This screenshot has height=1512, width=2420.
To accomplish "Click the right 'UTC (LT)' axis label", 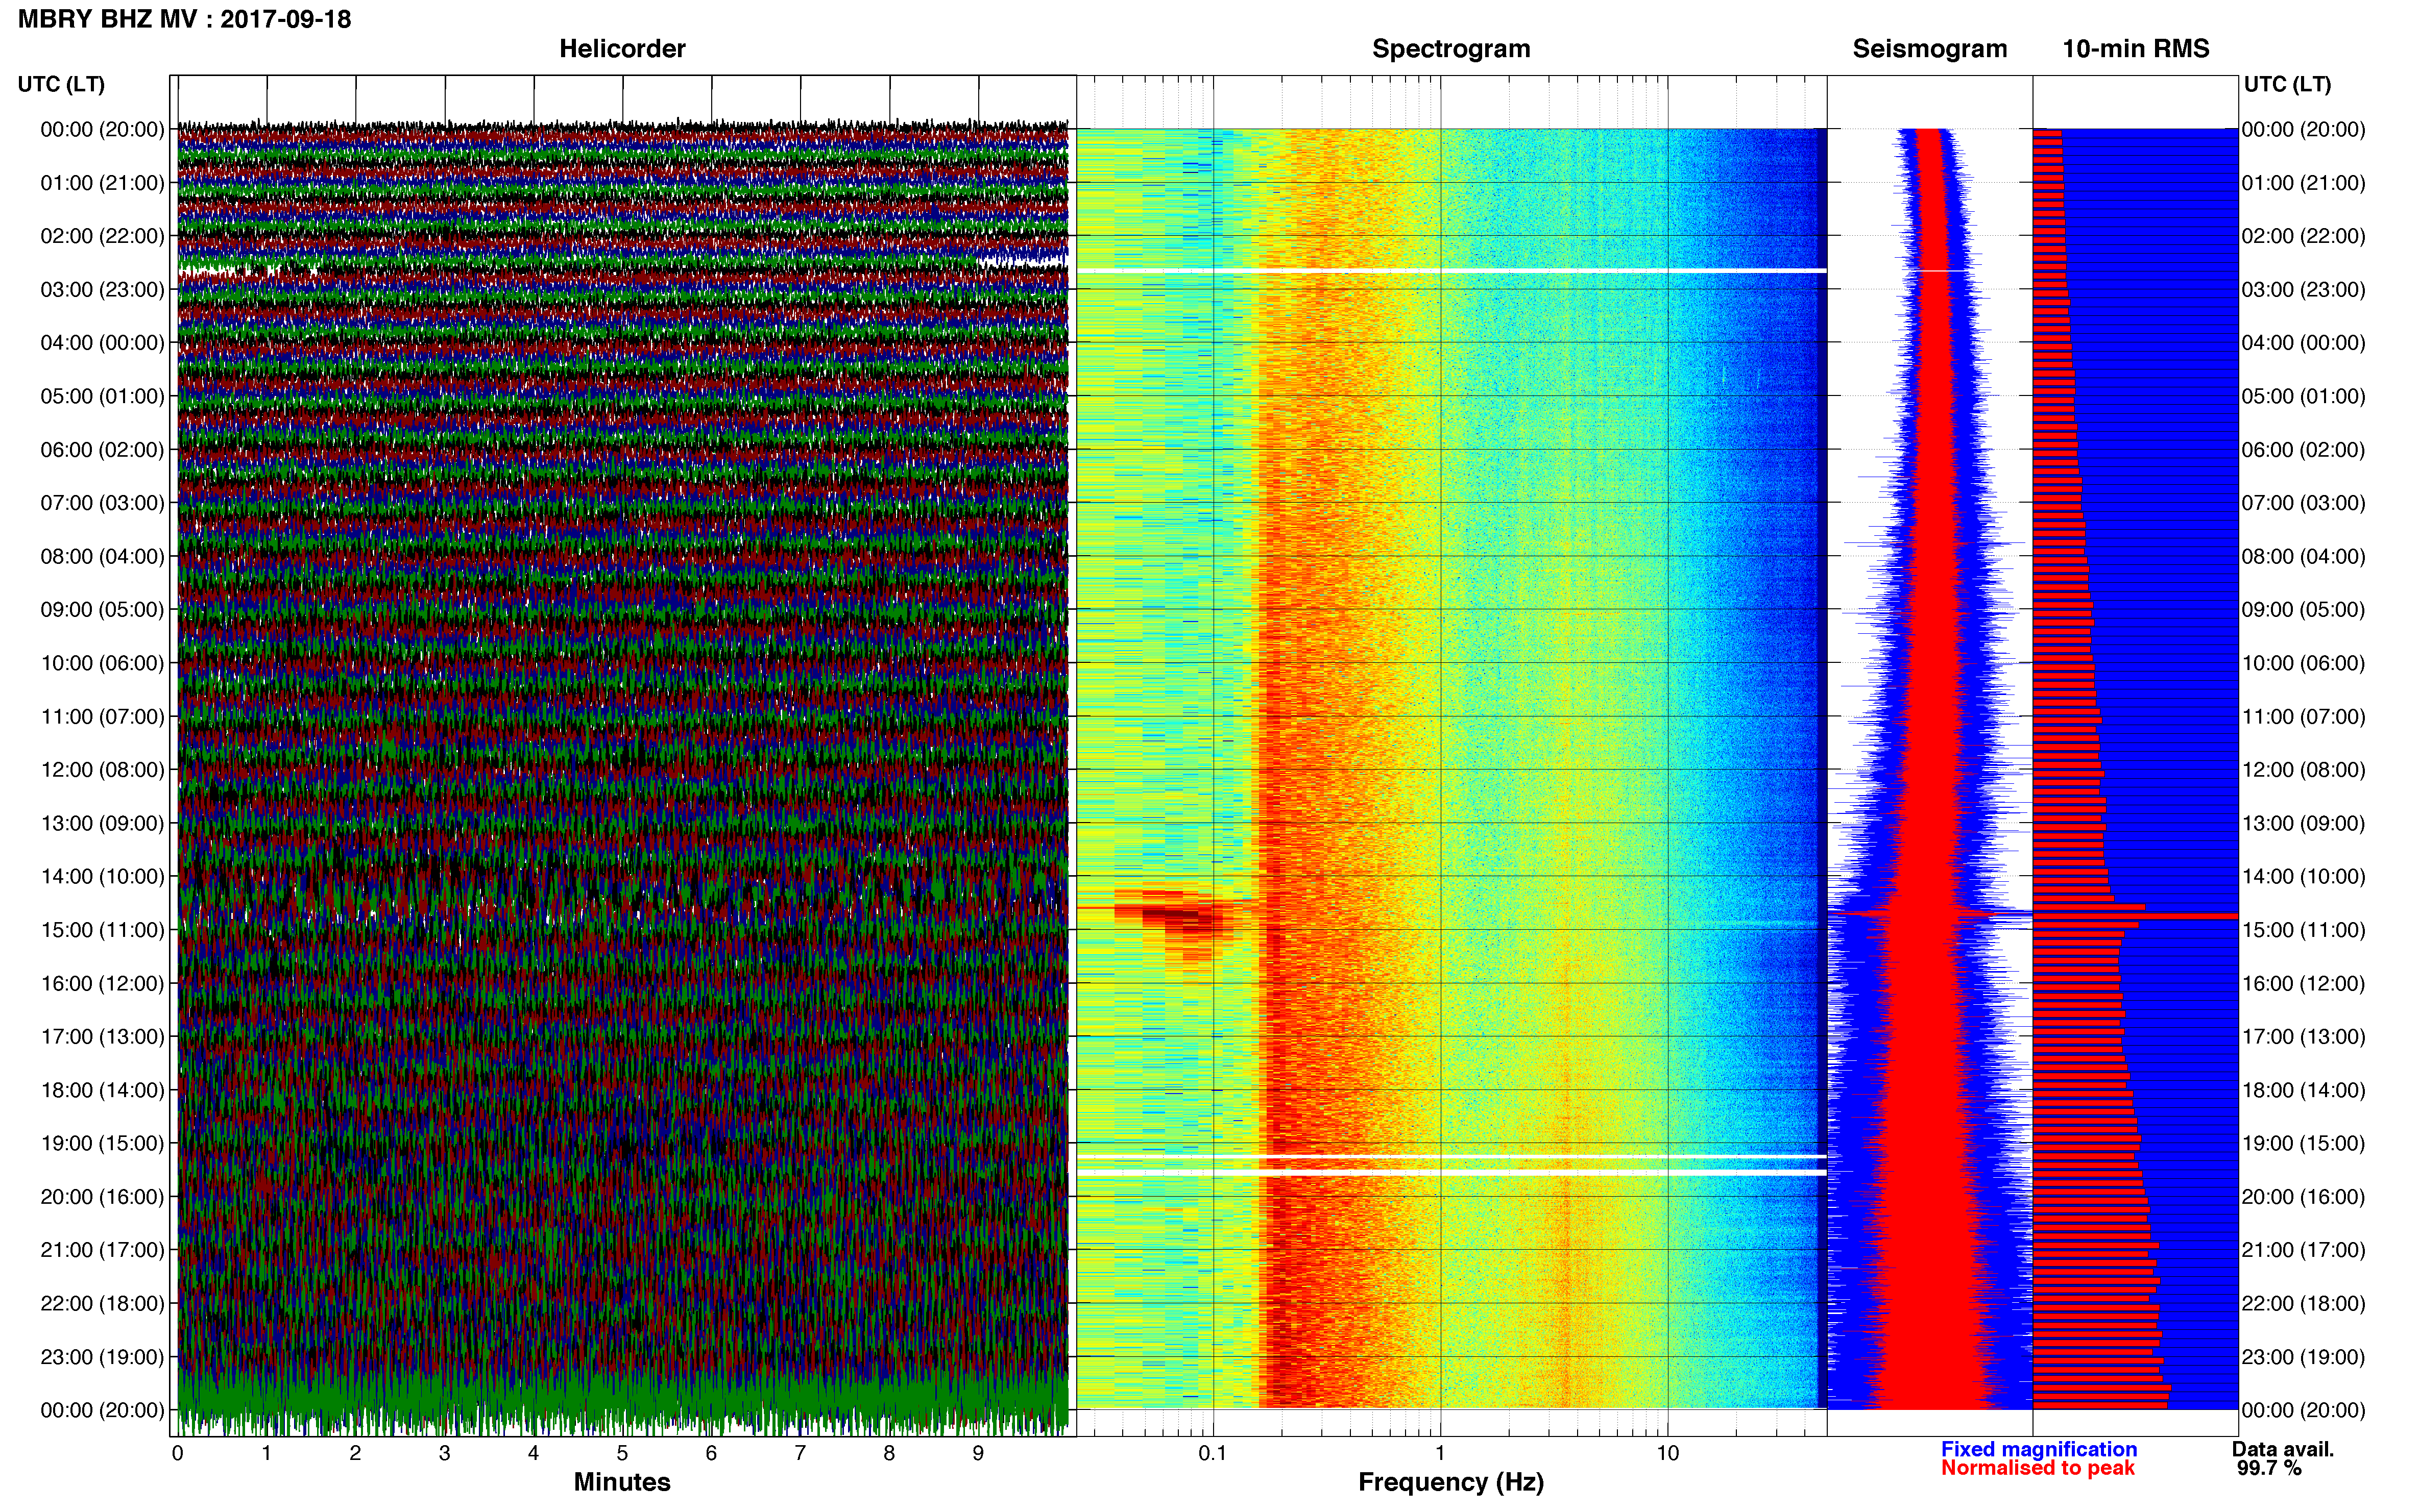I will [2287, 84].
